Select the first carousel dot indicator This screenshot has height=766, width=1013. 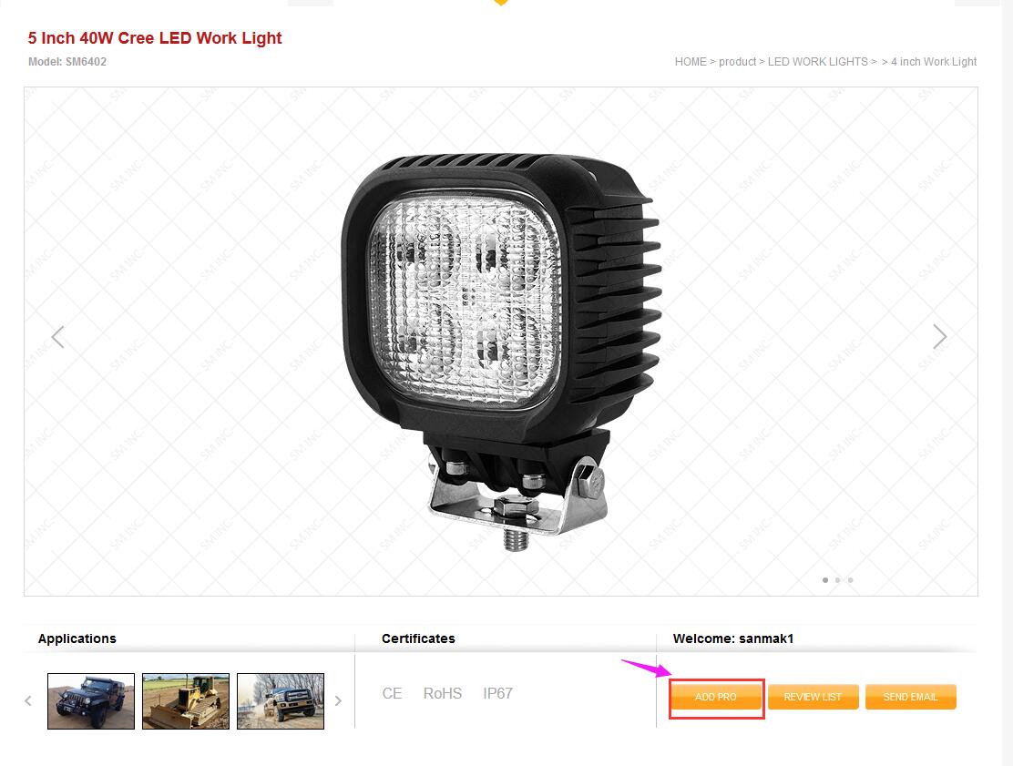tap(825, 580)
